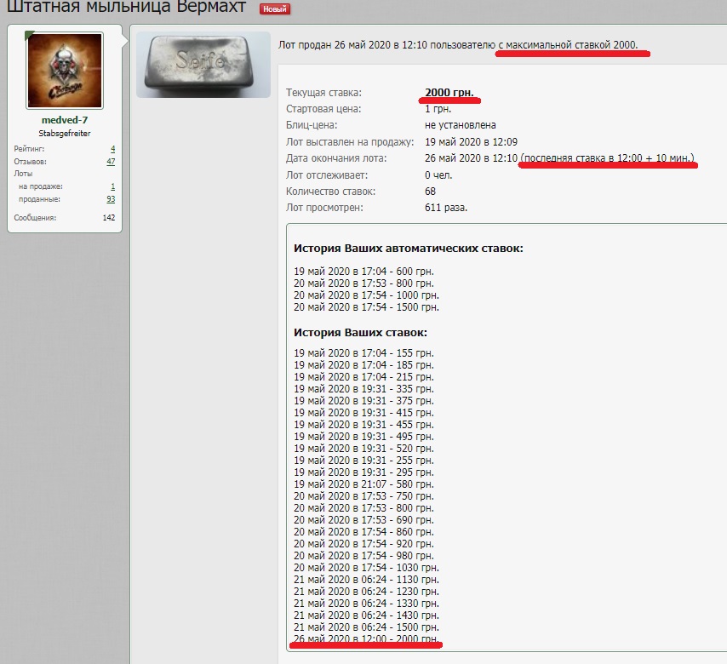Click the listing date 19 май 2020 в 12:09
Screen dimensions: 727x664
tap(471, 142)
